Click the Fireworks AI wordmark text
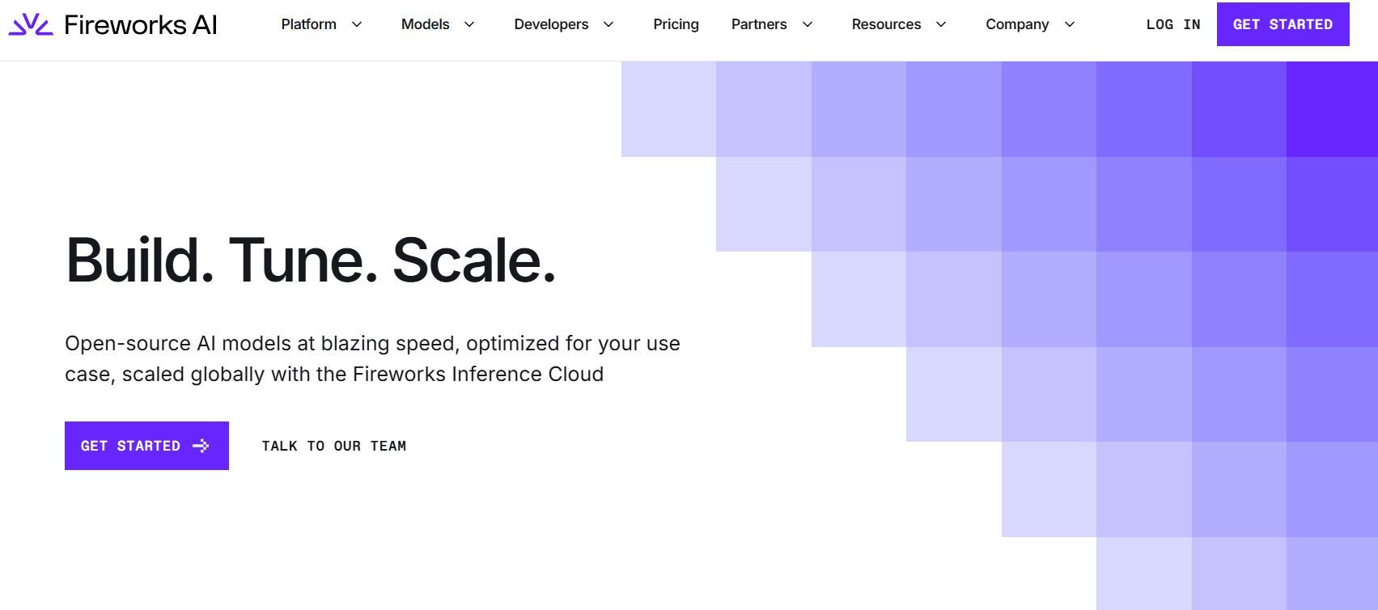 click(141, 25)
